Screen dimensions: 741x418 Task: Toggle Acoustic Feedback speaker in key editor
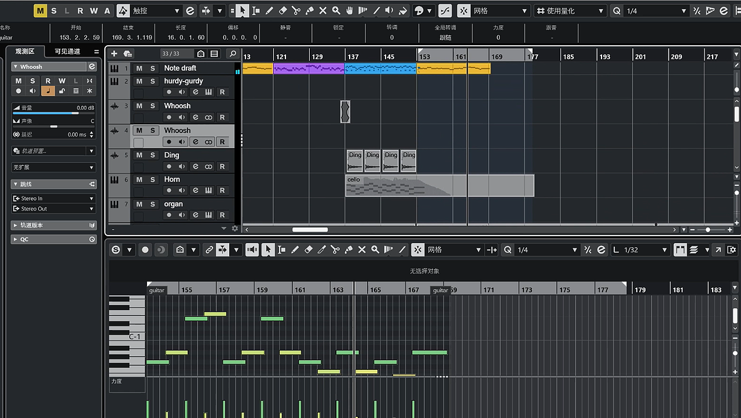[x=252, y=250]
